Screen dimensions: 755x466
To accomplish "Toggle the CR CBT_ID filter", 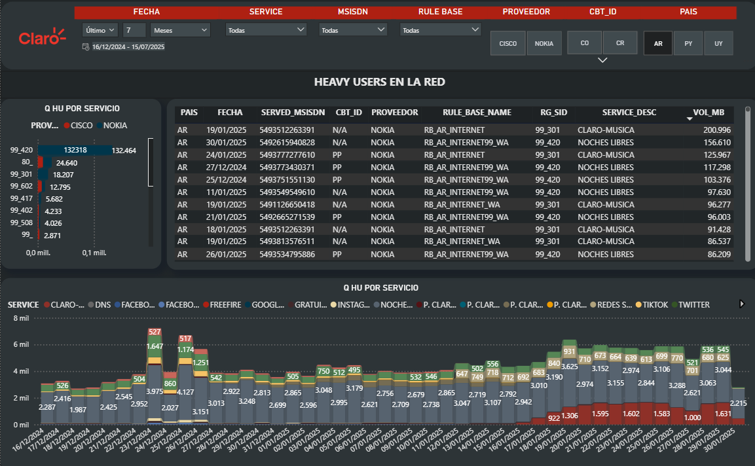I will click(x=620, y=43).
